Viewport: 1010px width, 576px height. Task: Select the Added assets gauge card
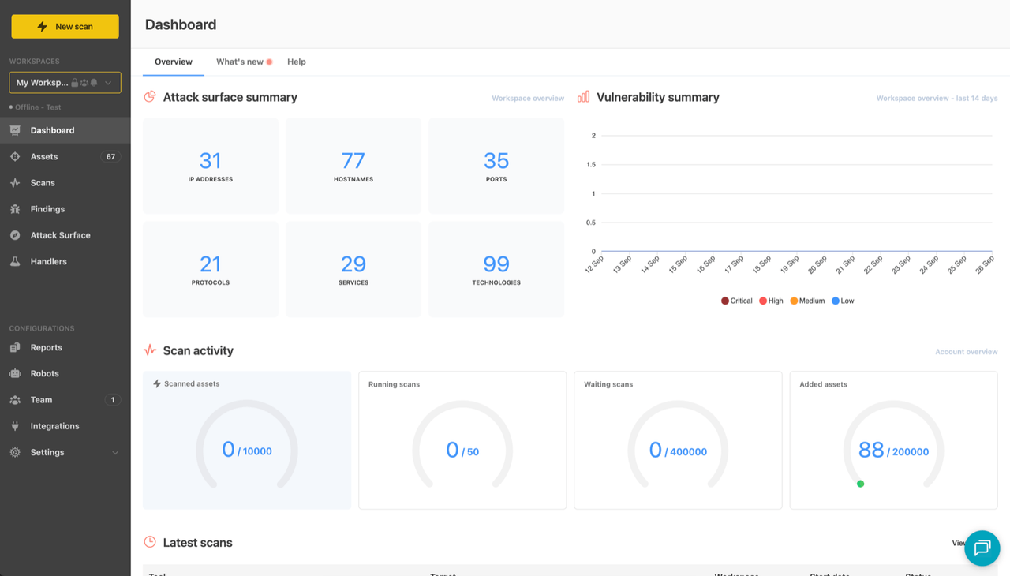click(x=893, y=440)
